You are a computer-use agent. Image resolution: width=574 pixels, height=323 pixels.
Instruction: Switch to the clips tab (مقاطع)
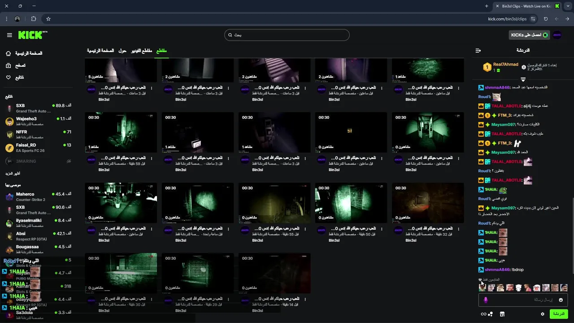pos(161,51)
